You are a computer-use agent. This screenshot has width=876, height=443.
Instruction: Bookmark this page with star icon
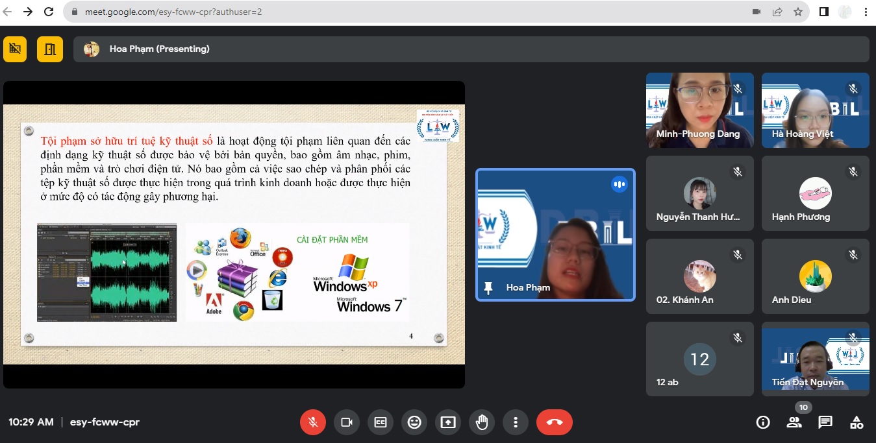point(798,12)
